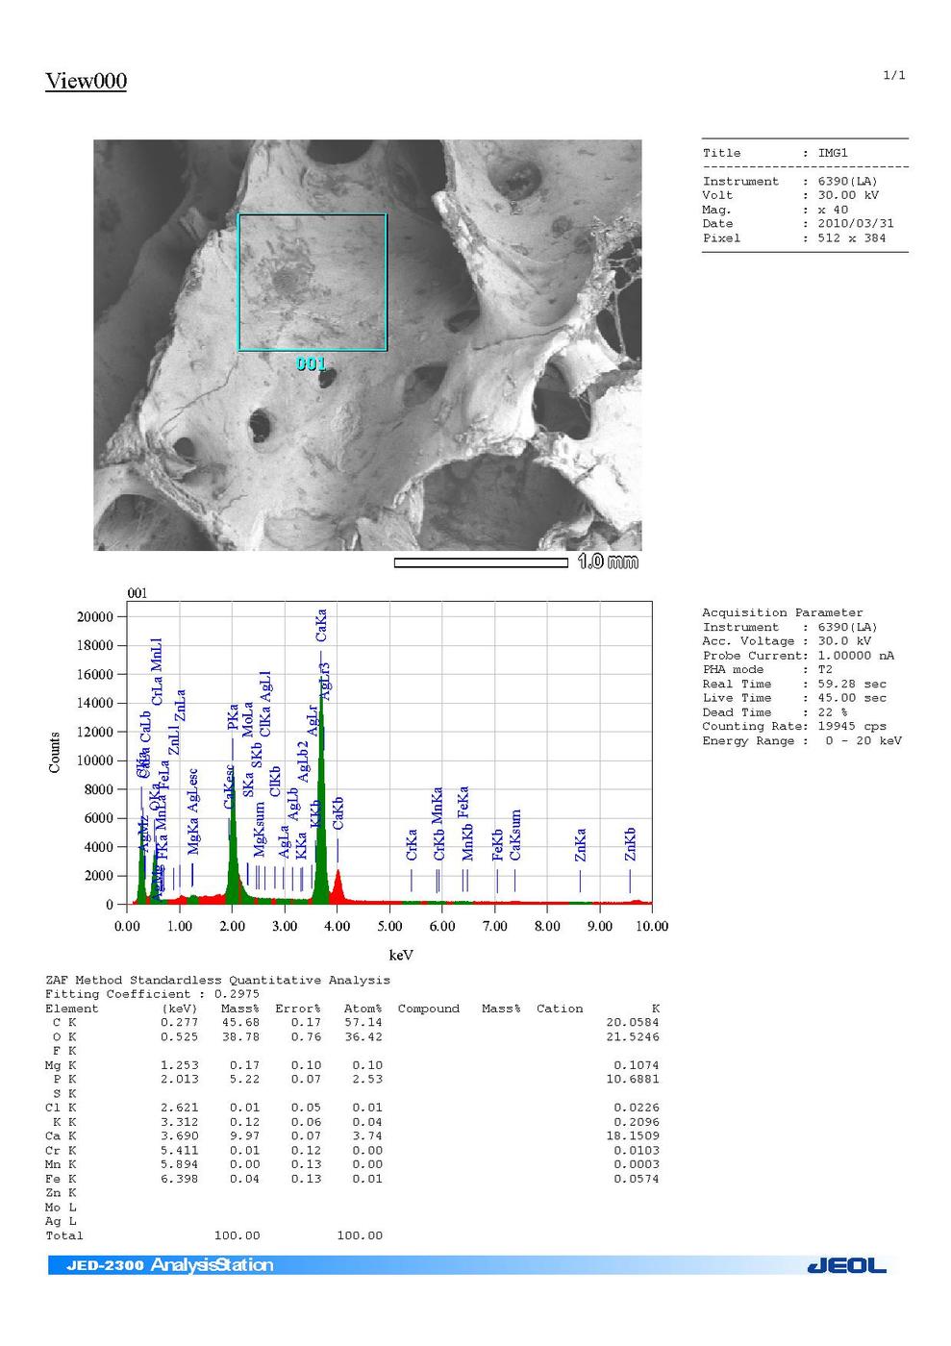Select the ZnKb marker near 9.6 keV
Screen dimensions: 951x1346
coord(631,844)
